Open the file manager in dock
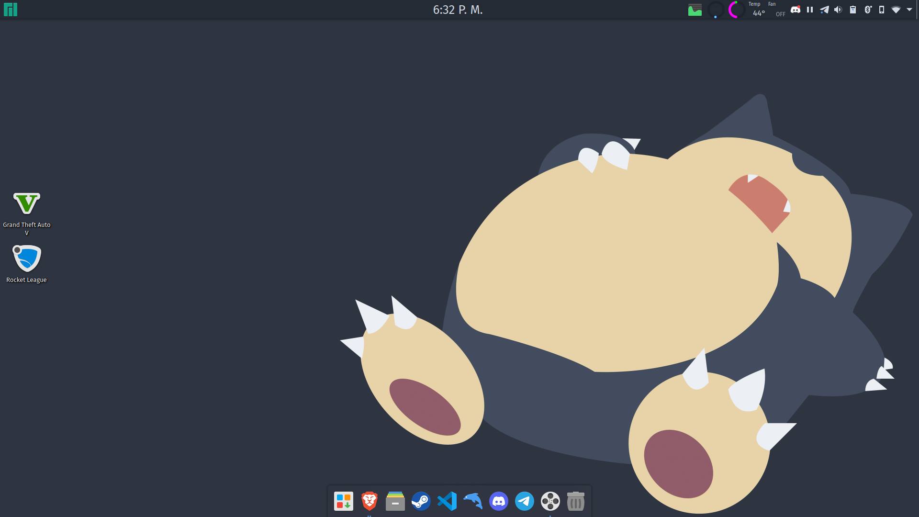The width and height of the screenshot is (919, 517). coord(395,501)
